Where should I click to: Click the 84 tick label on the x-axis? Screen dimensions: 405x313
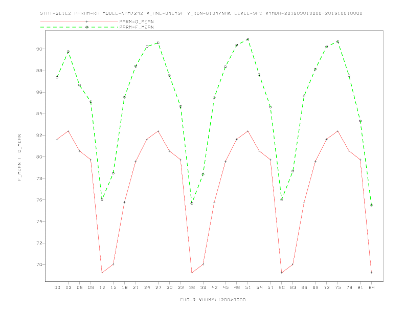(x=371, y=287)
